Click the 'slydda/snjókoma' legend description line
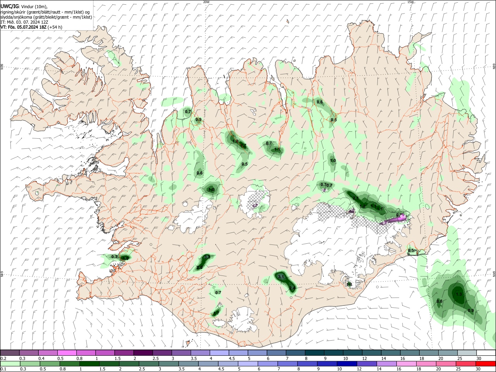This screenshot has height=372, width=496. click(x=46, y=17)
